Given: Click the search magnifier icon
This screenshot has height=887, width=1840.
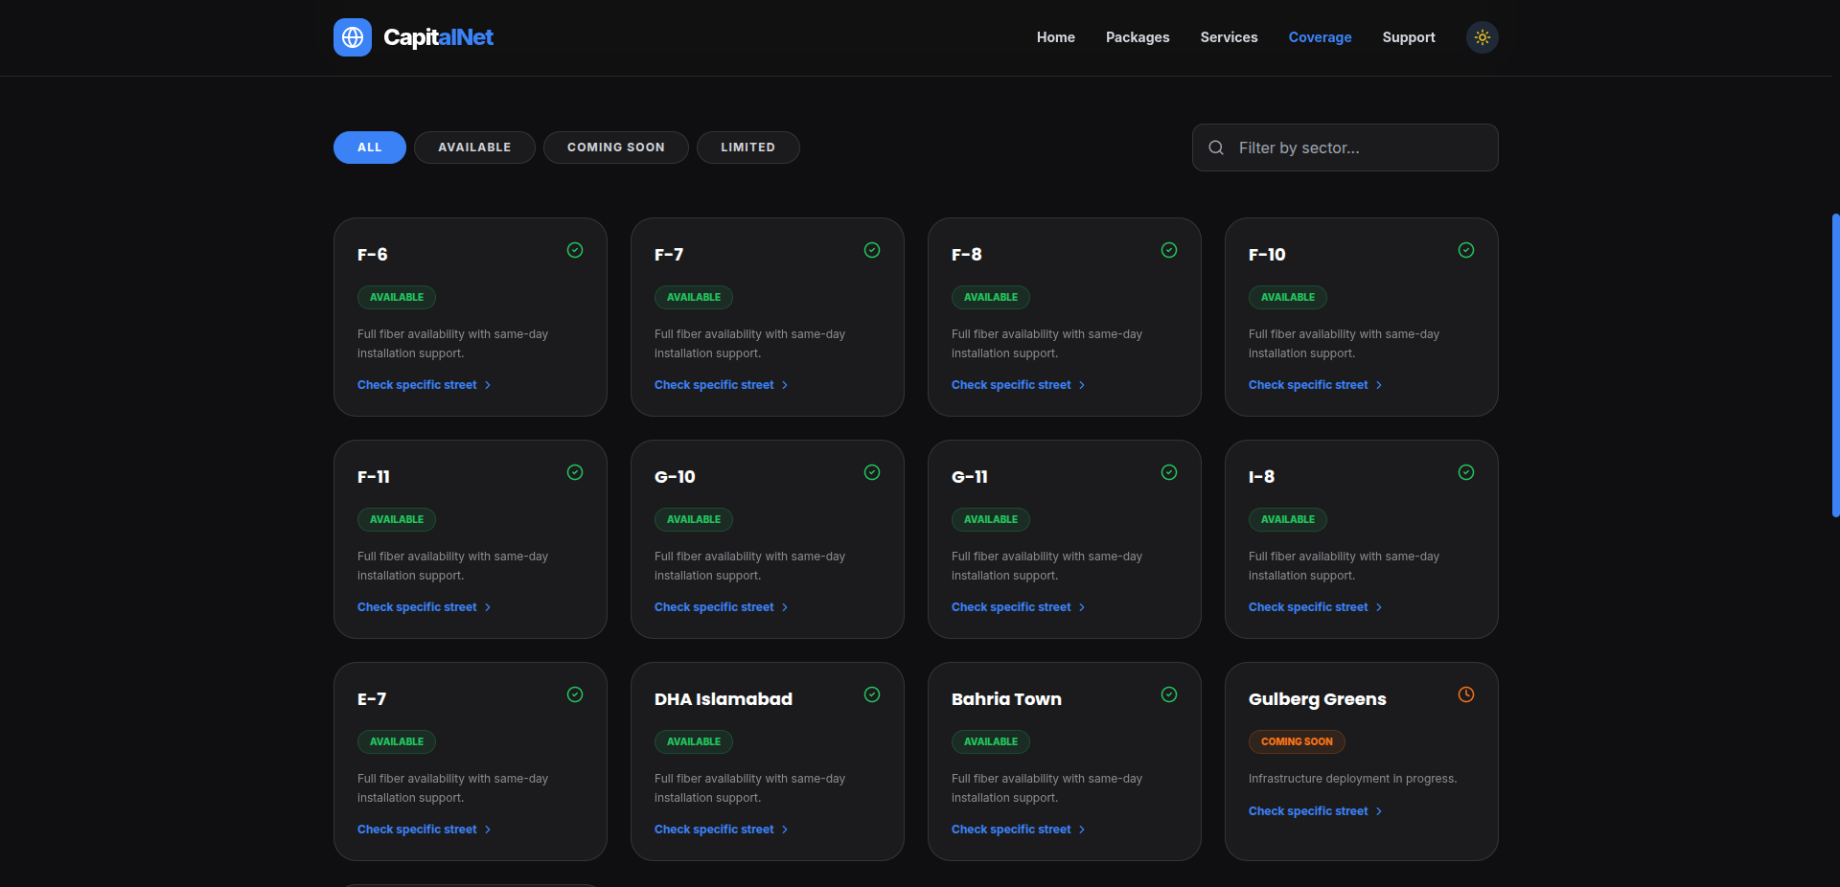Looking at the screenshot, I should 1216,148.
